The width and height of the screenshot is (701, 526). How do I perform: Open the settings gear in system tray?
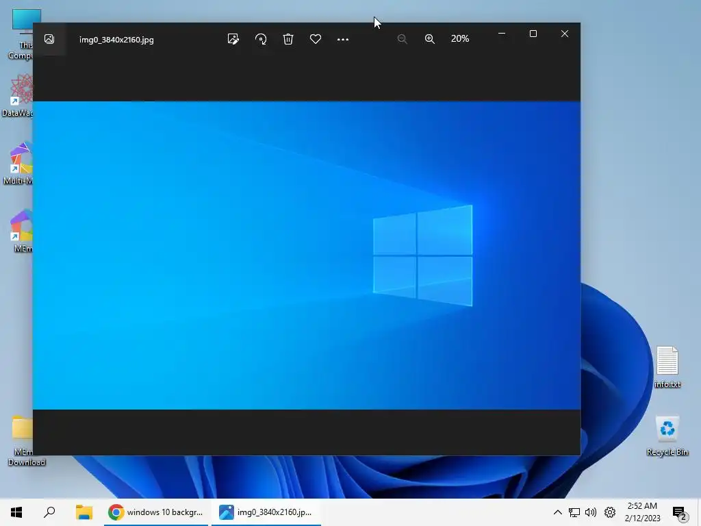610,512
